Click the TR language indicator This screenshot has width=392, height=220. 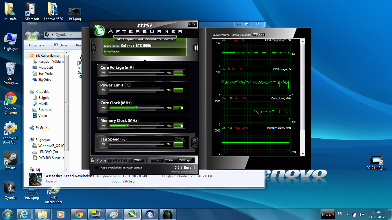coord(340,214)
